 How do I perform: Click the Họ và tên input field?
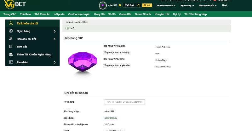(124, 102)
